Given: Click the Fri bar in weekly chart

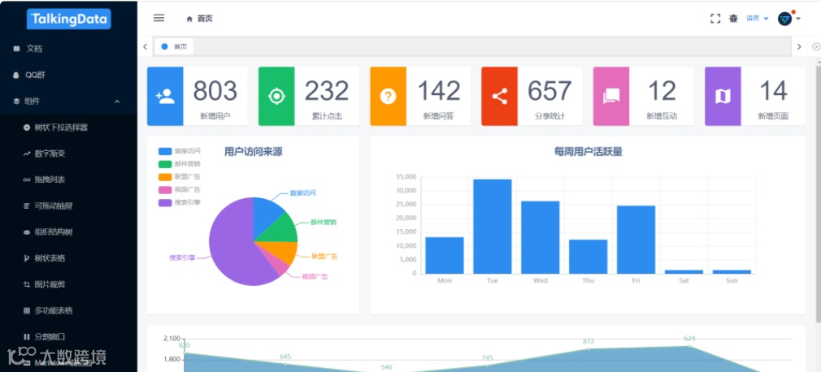Looking at the screenshot, I should (x=636, y=240).
